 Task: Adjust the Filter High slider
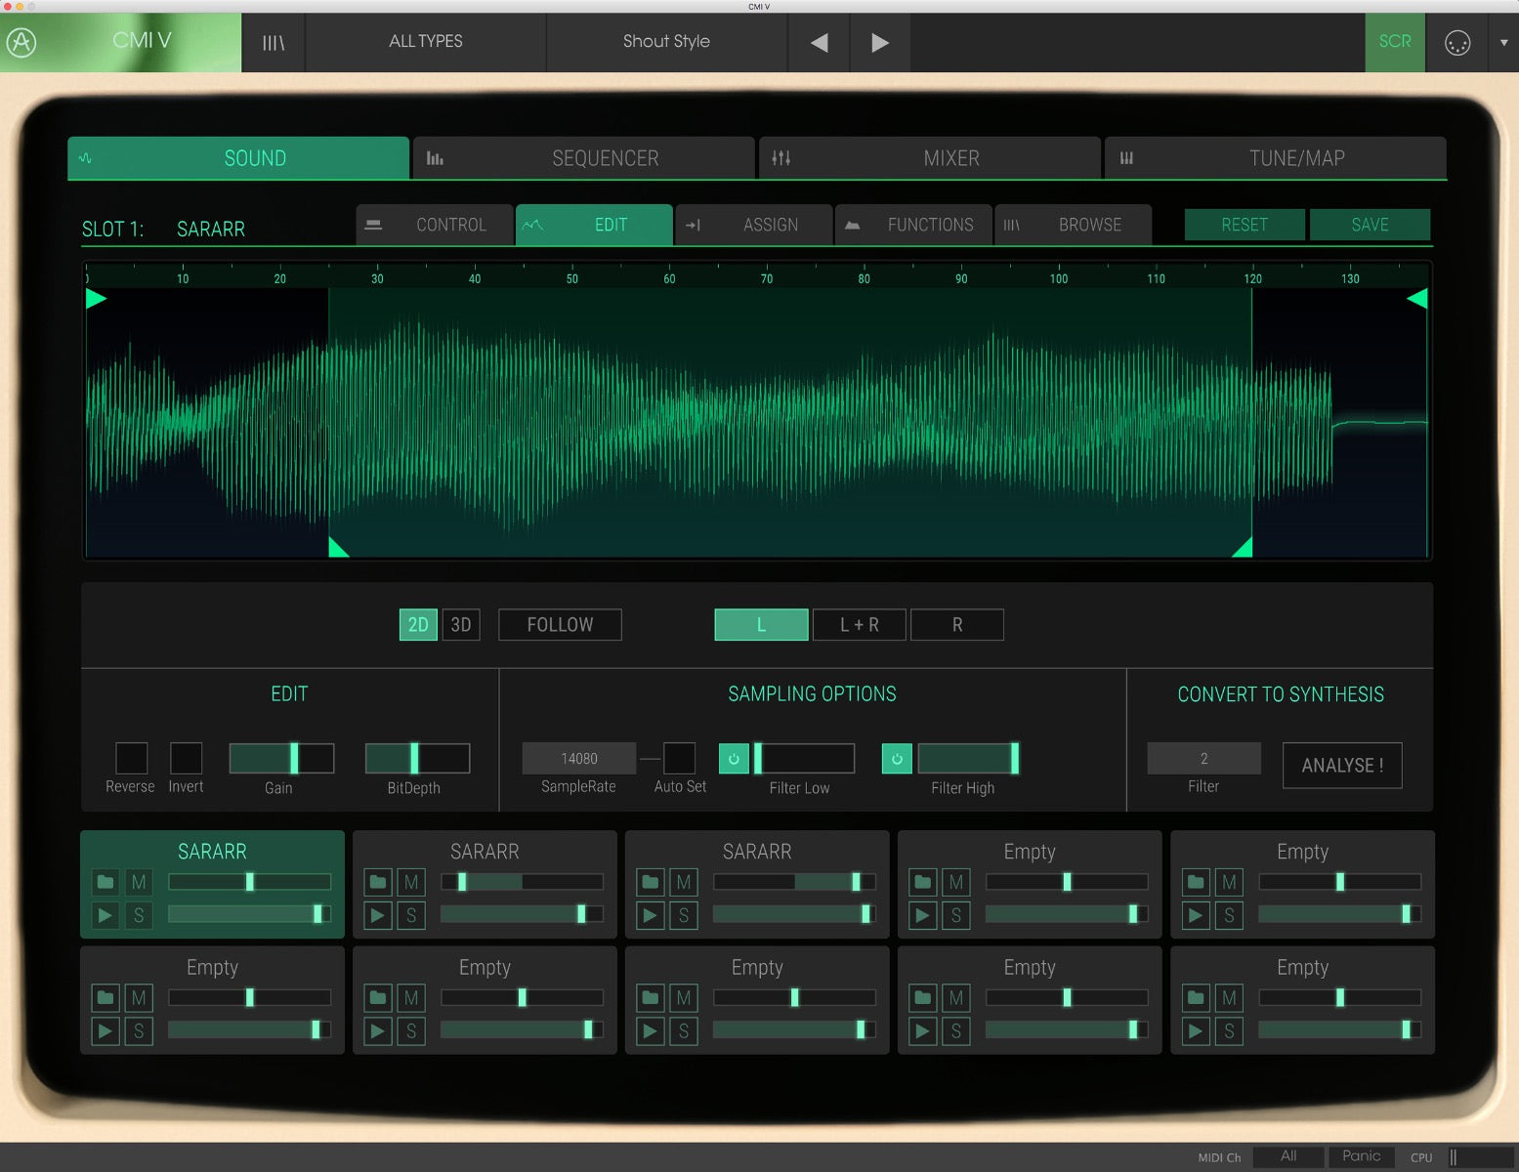[x=968, y=758]
